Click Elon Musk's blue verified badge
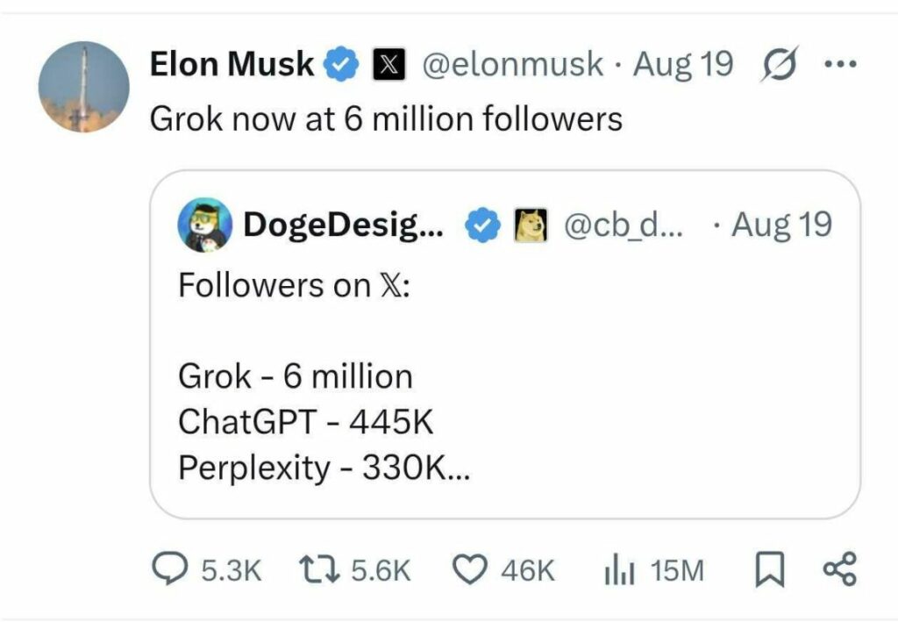This screenshot has height=622, width=898. (342, 64)
